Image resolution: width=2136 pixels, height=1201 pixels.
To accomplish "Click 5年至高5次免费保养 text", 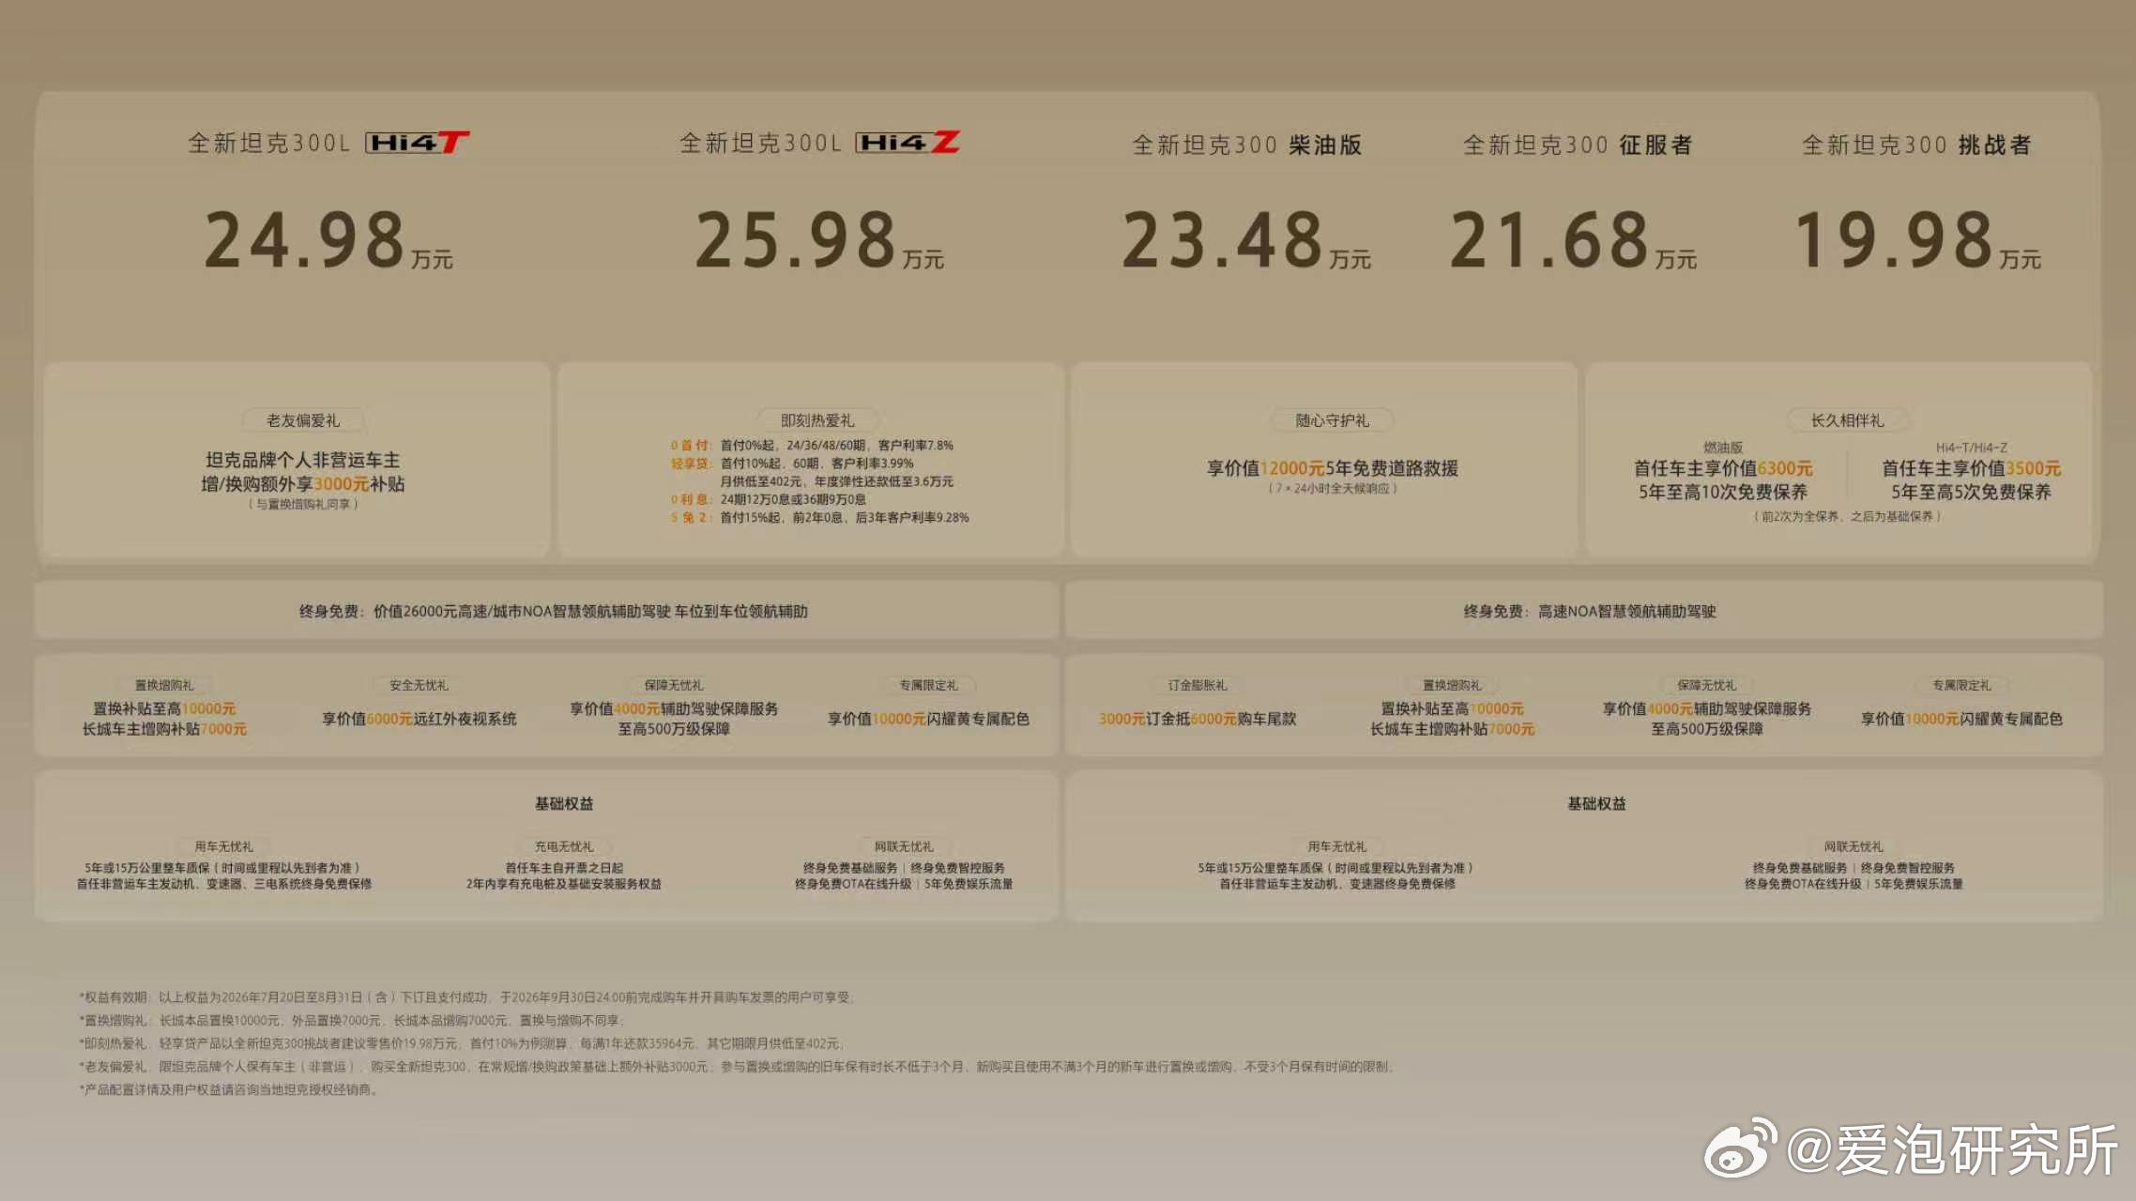I will point(1971,493).
